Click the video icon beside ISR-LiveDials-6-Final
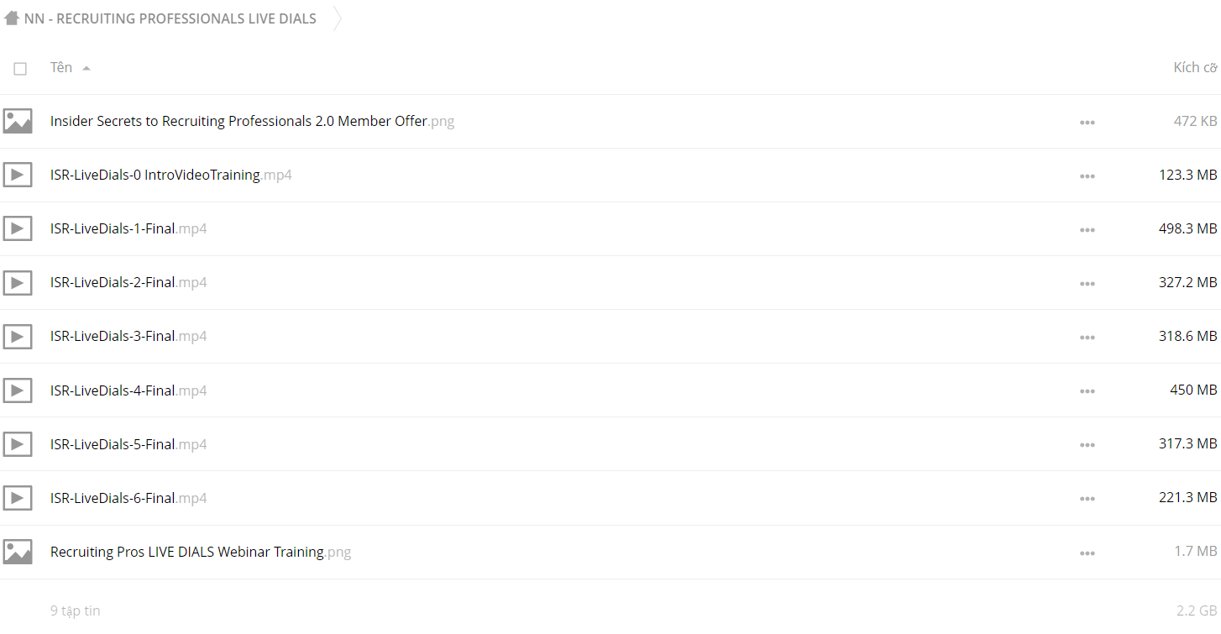This screenshot has width=1221, height=634. point(18,498)
